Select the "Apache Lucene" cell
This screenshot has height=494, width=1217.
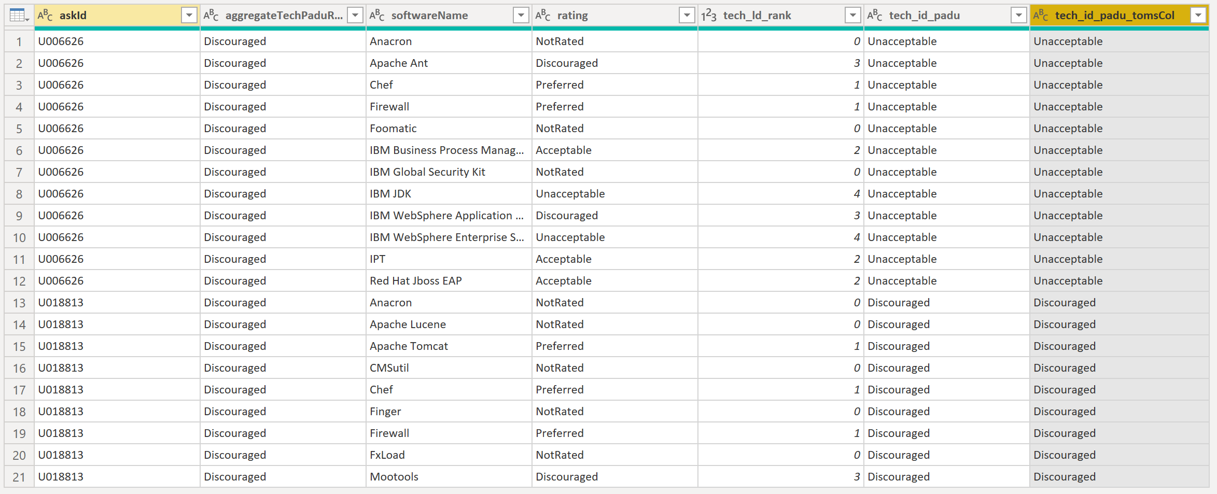tap(449, 324)
